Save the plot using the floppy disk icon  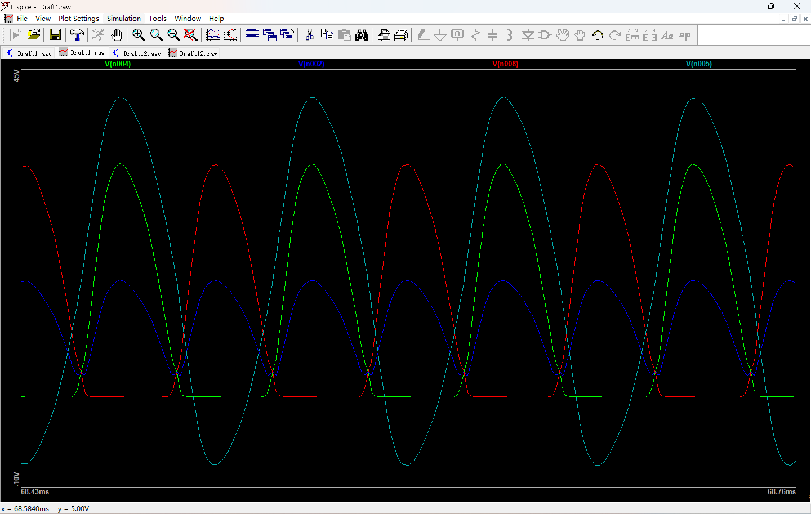click(55, 35)
